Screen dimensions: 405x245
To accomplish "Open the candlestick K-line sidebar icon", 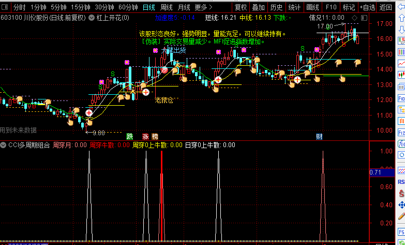I will [x=402, y=75].
